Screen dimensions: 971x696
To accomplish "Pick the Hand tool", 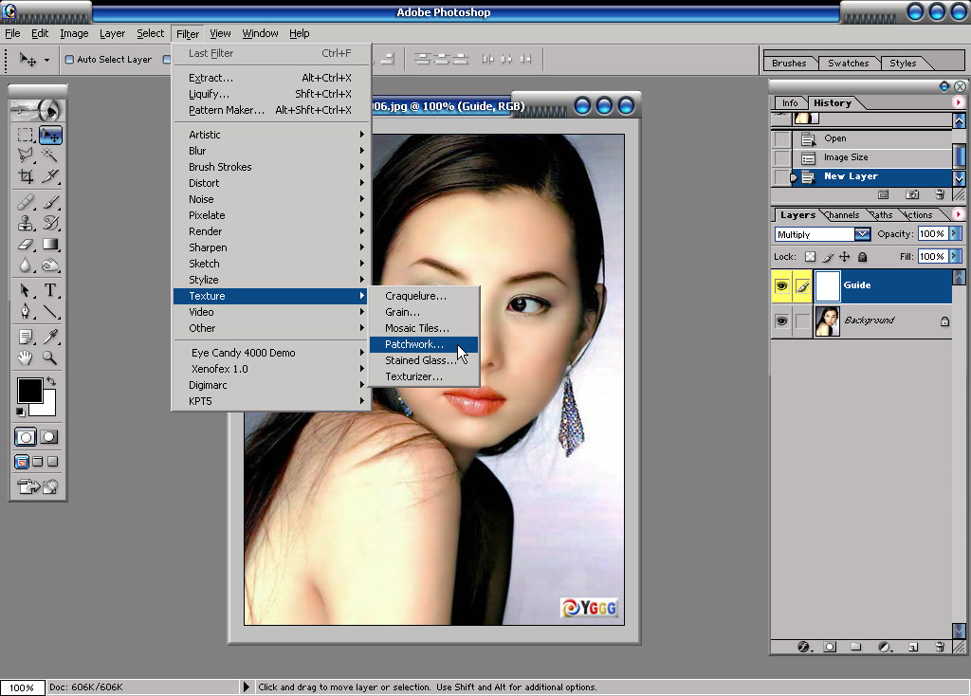I will (x=26, y=357).
